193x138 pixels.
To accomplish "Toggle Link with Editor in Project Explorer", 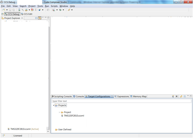I will pos(40,18).
